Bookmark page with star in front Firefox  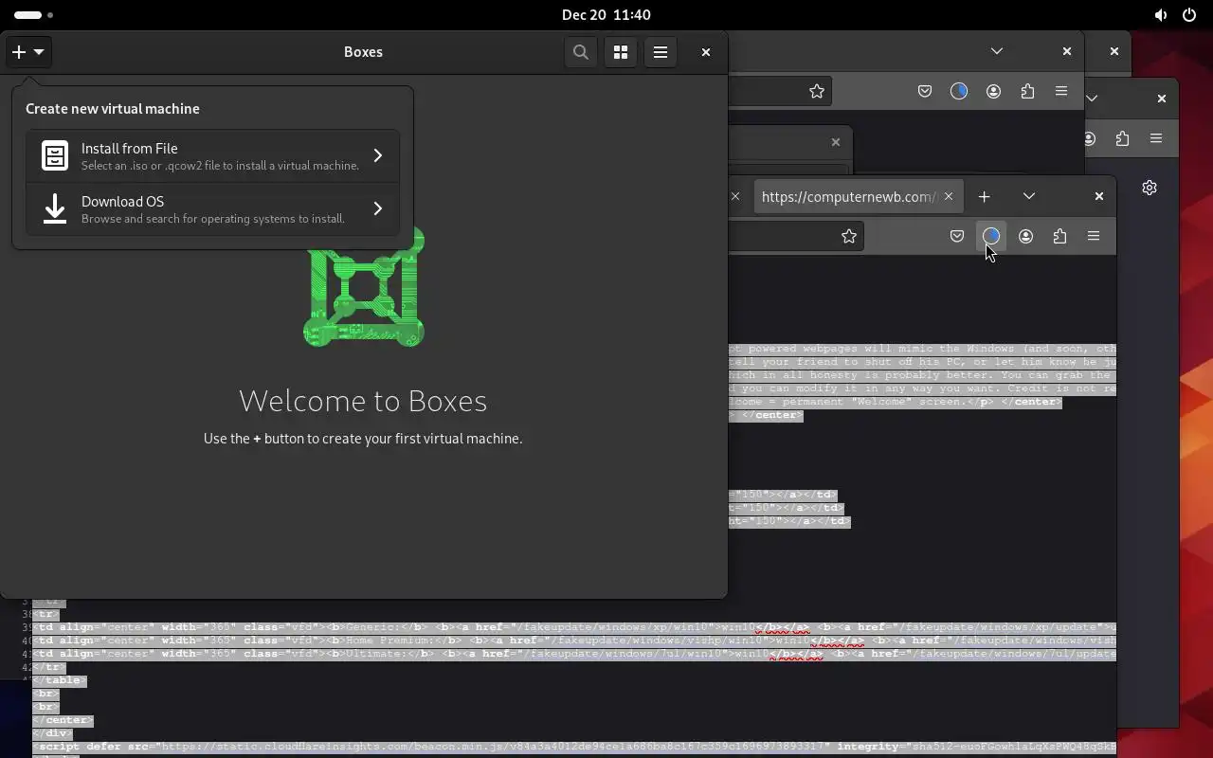click(x=849, y=236)
